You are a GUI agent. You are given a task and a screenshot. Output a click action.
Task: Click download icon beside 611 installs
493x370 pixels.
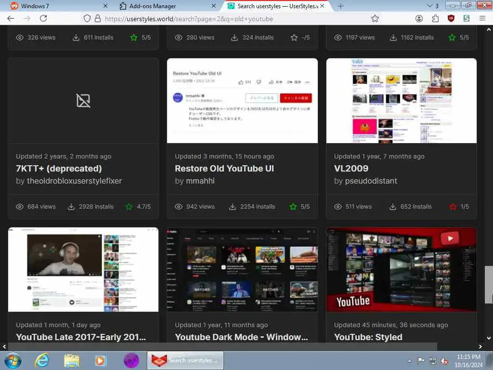click(76, 38)
